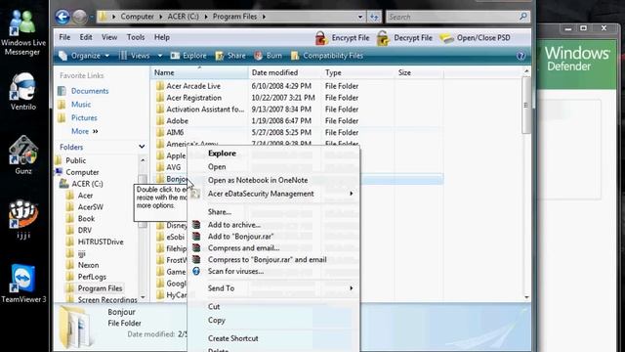Open the Tools menu
This screenshot has width=625, height=352.
click(136, 37)
